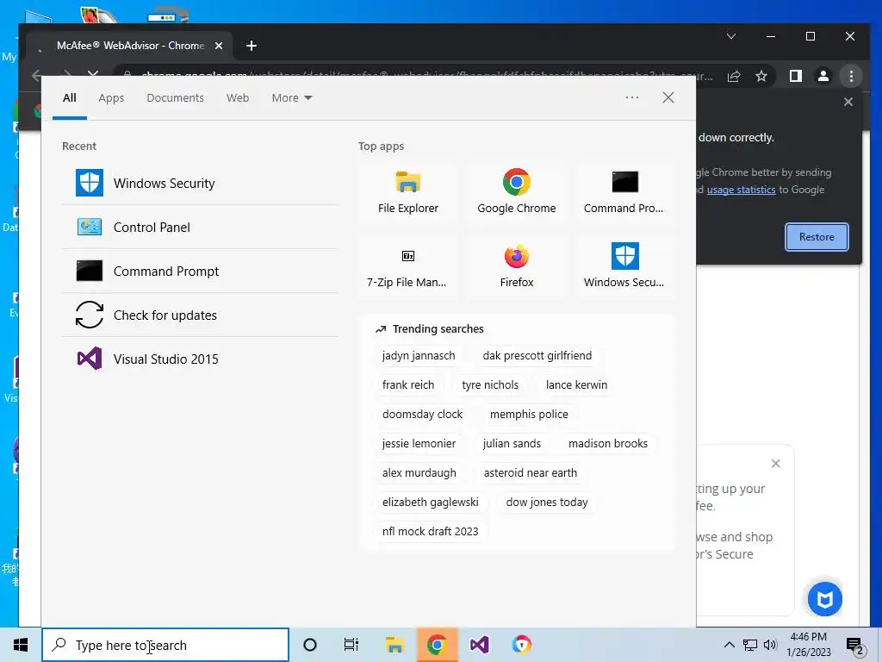The height and width of the screenshot is (662, 882).
Task: Launch Command Prompt from Recent list
Action: pos(200,271)
